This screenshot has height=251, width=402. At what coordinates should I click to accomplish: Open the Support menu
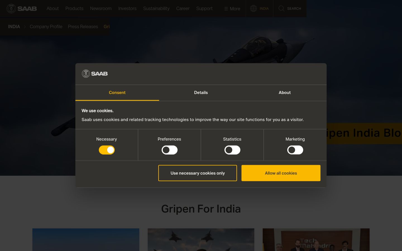204,9
